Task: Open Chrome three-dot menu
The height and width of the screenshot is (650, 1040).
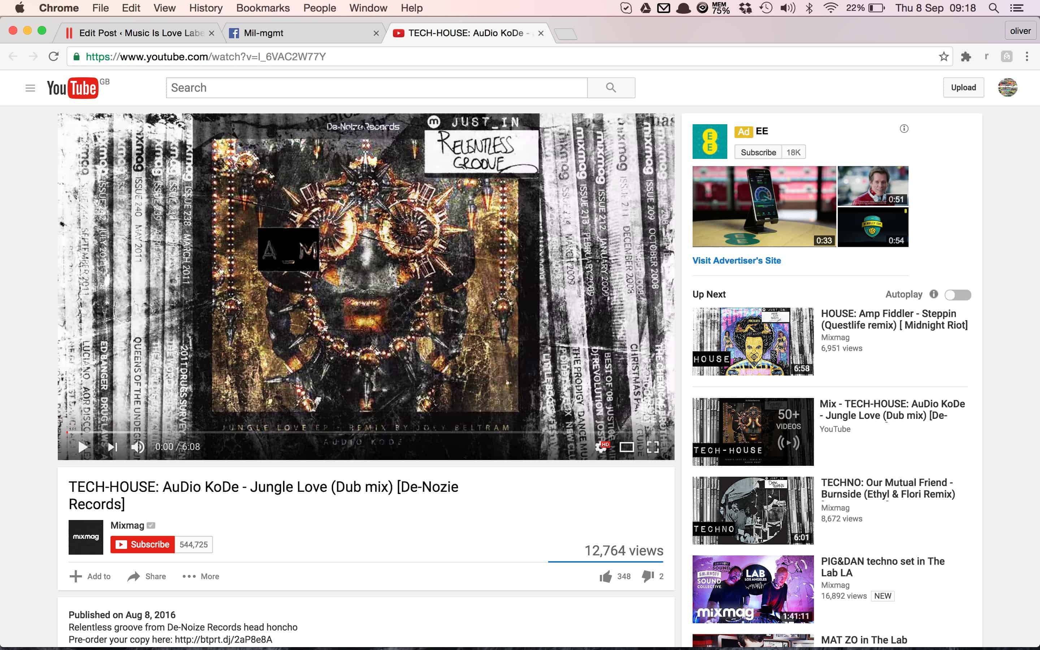Action: pyautogui.click(x=1027, y=56)
